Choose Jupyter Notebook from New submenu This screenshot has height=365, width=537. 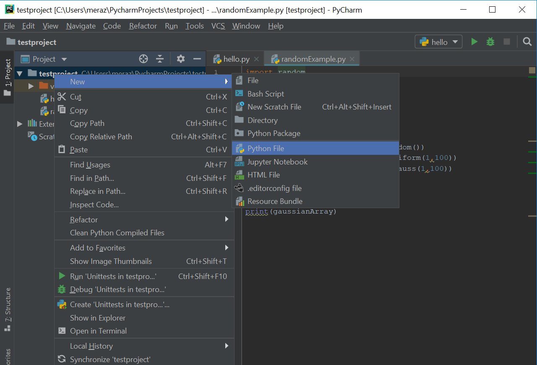(277, 162)
